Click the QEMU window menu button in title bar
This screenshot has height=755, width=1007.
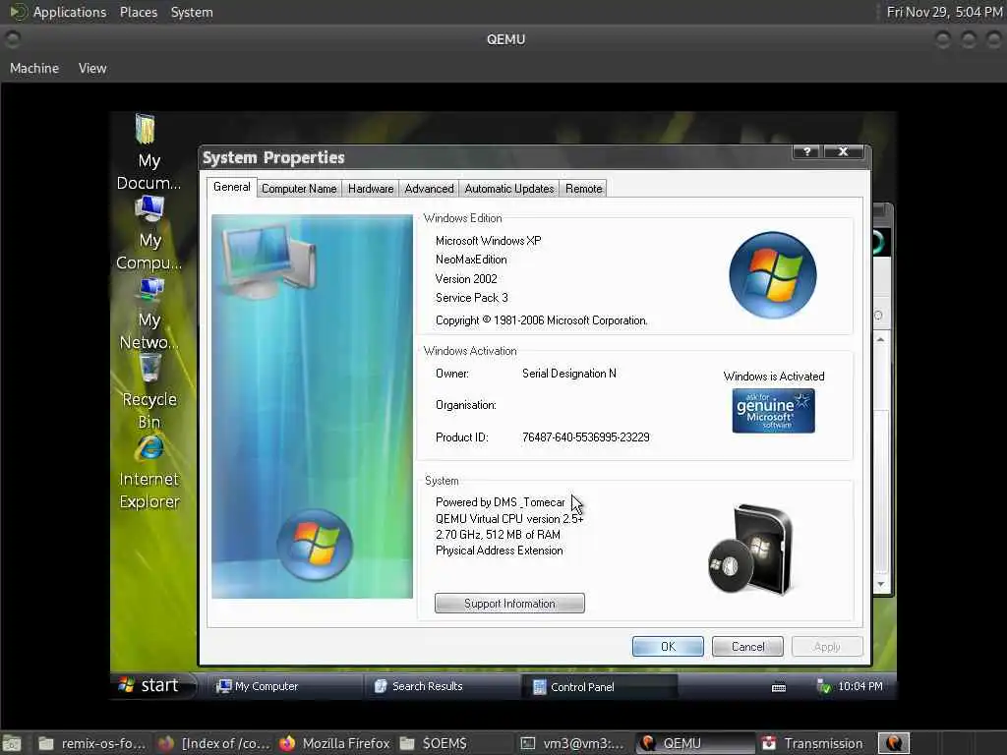tap(12, 39)
